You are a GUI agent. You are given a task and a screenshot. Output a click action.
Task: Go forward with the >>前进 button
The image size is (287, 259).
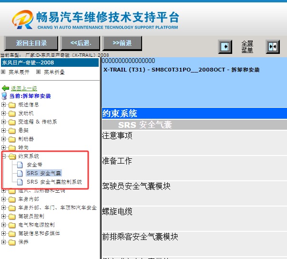[x=122, y=43]
